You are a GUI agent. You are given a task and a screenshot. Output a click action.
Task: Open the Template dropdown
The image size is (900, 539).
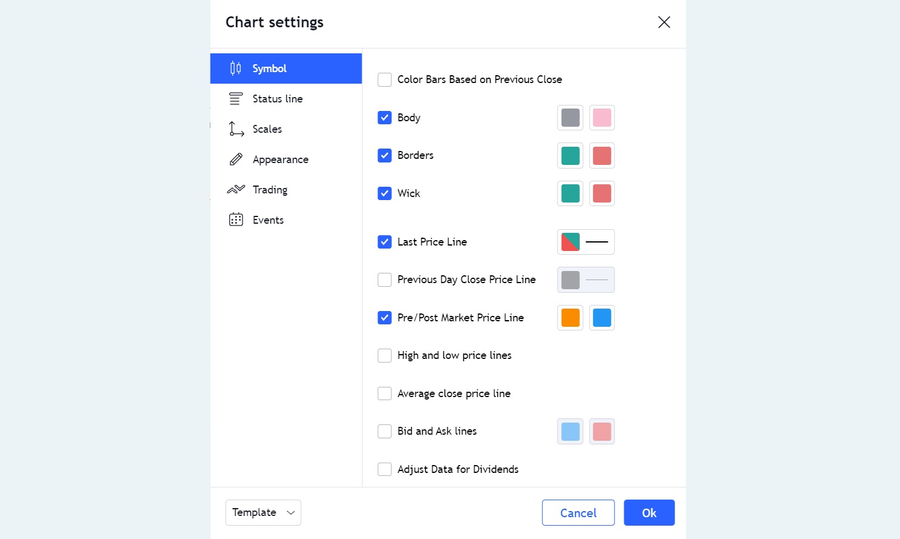click(x=263, y=512)
